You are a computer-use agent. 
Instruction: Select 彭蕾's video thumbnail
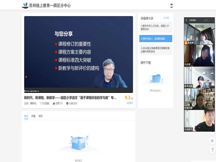click(x=199, y=56)
